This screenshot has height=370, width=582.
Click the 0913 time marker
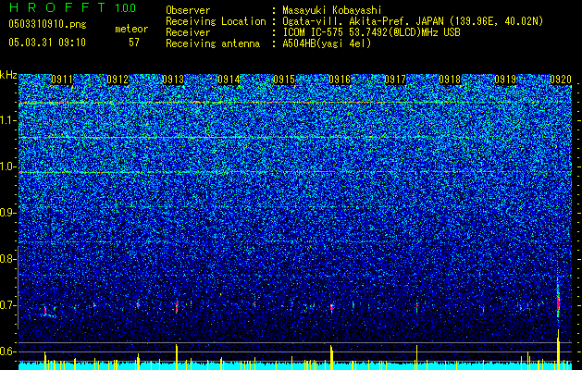click(x=173, y=80)
